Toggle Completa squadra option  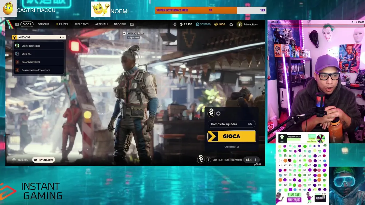tap(232, 124)
